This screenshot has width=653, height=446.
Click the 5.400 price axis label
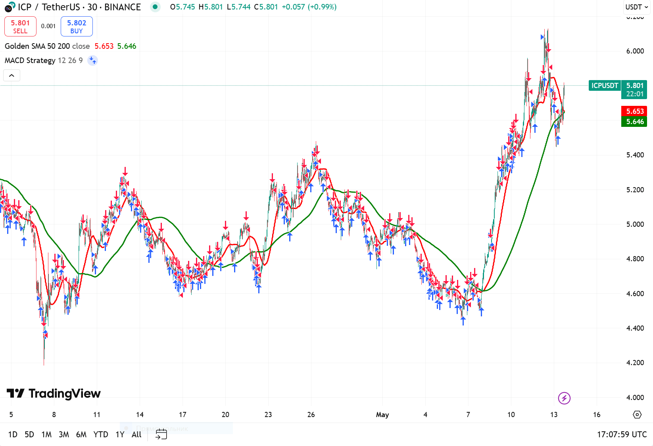point(635,155)
